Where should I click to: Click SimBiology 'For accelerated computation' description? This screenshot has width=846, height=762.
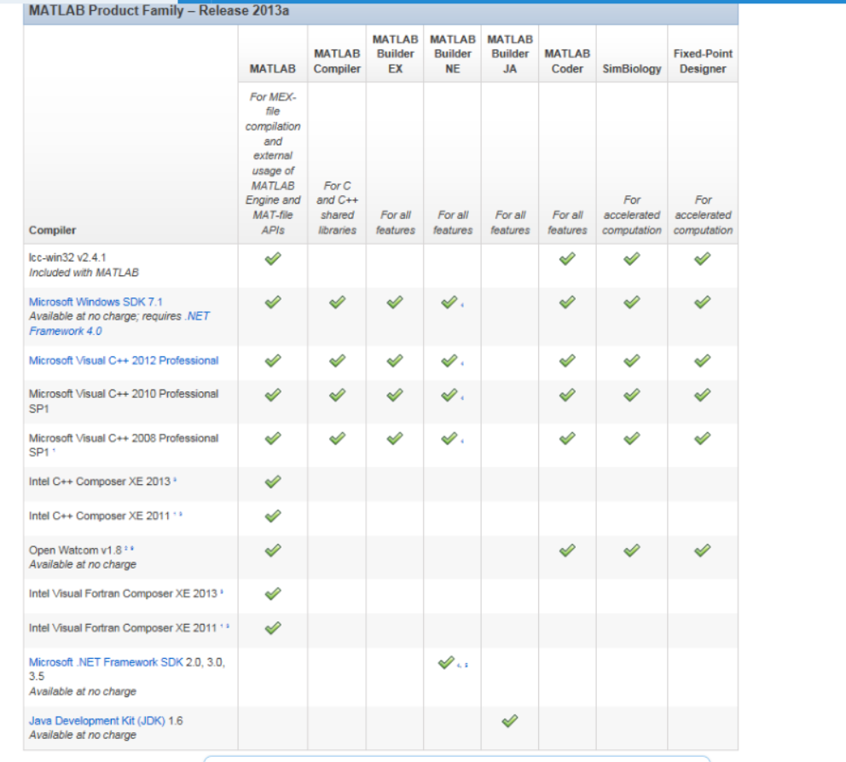632,215
